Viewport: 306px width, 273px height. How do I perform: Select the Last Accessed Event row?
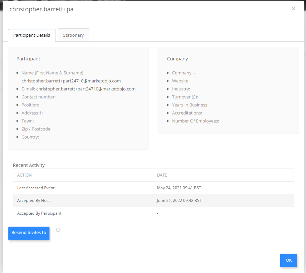pos(154,188)
